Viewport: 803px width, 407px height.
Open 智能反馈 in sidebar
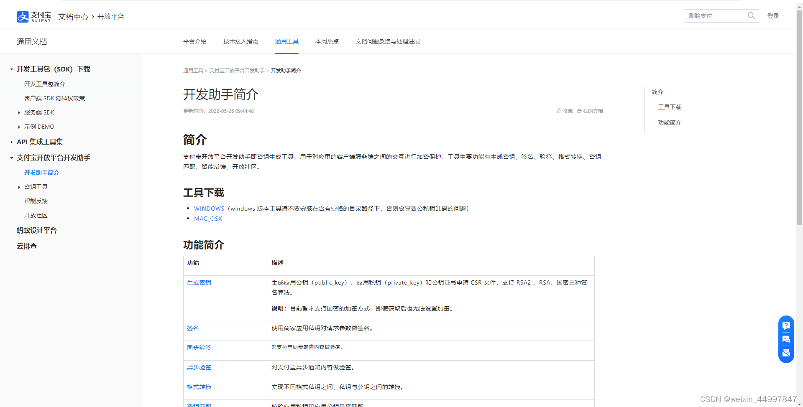(36, 201)
